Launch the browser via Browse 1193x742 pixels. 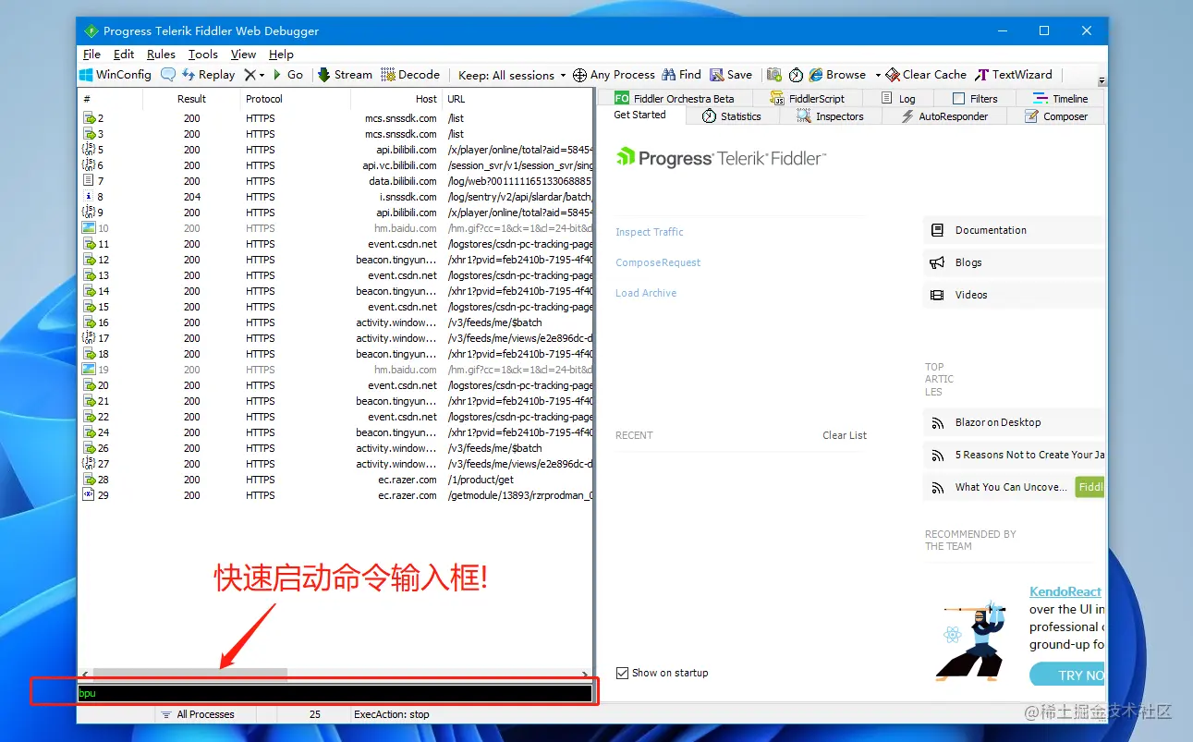[x=838, y=75]
